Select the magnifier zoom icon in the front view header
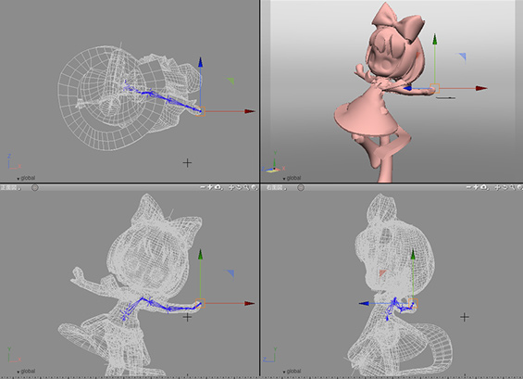Viewport: 523px width, 379px height. click(246, 188)
